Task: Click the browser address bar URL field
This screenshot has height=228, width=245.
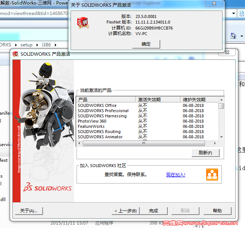Action: pos(34,13)
